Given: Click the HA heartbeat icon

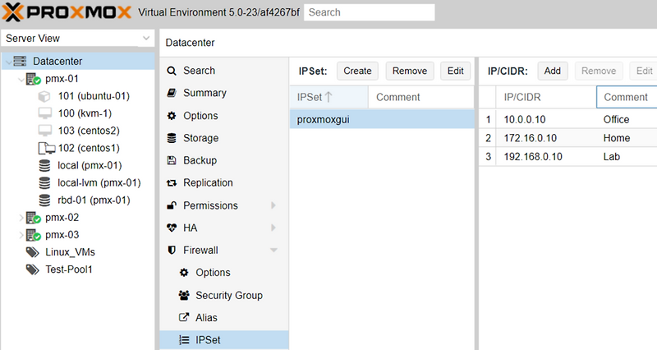Looking at the screenshot, I should click(172, 228).
